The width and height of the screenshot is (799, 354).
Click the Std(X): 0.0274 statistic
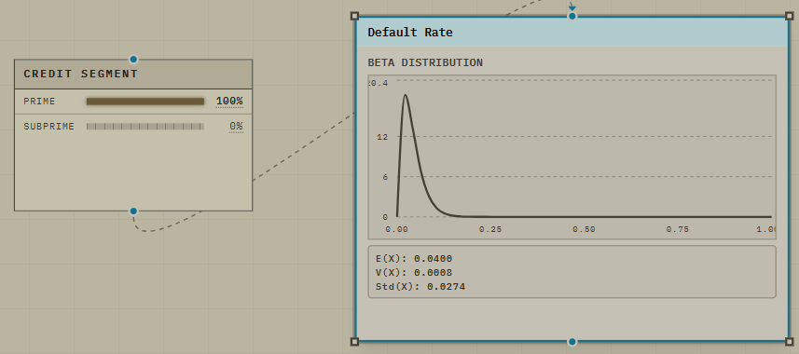tap(420, 287)
